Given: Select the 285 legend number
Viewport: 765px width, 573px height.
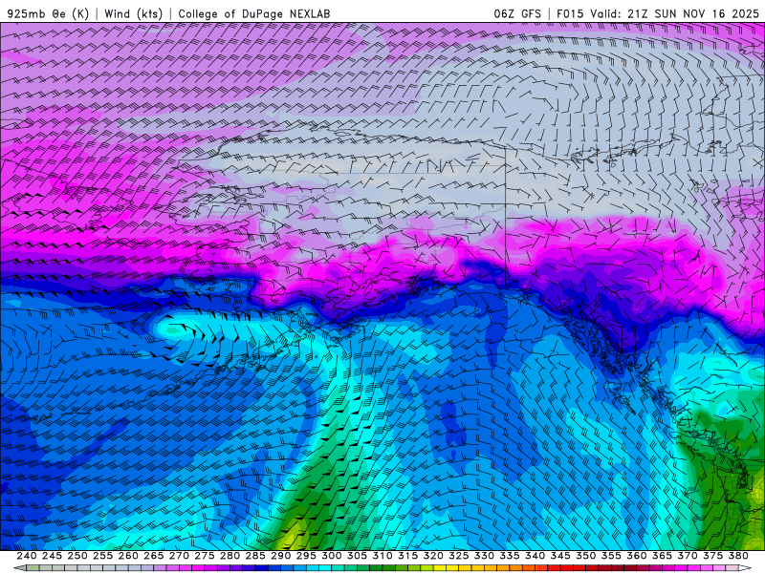Looking at the screenshot, I should 255,556.
